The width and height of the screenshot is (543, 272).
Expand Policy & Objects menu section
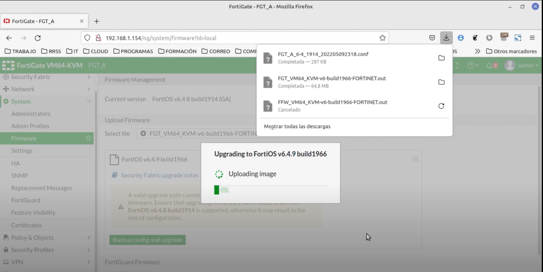(47, 237)
